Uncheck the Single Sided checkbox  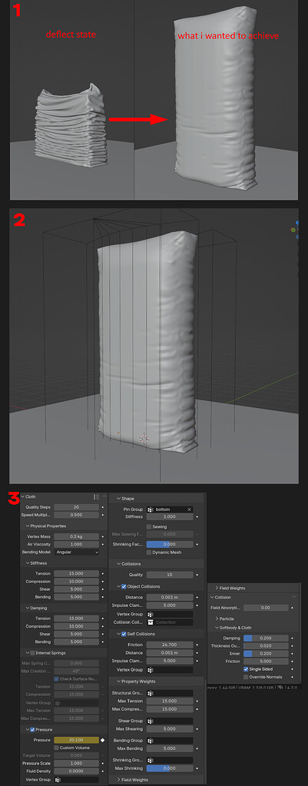click(x=246, y=668)
